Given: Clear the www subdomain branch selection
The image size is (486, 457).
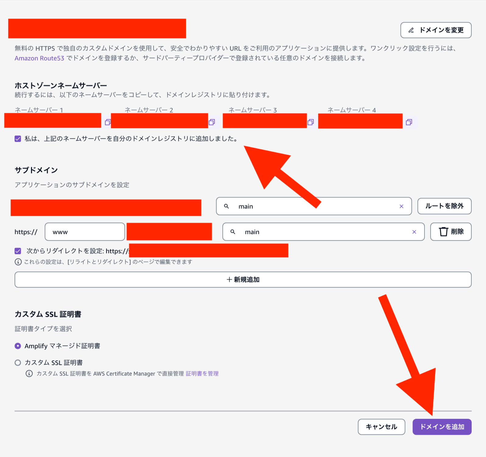Looking at the screenshot, I should 414,232.
